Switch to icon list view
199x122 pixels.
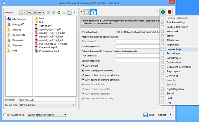pyautogui.click(x=69, y=13)
